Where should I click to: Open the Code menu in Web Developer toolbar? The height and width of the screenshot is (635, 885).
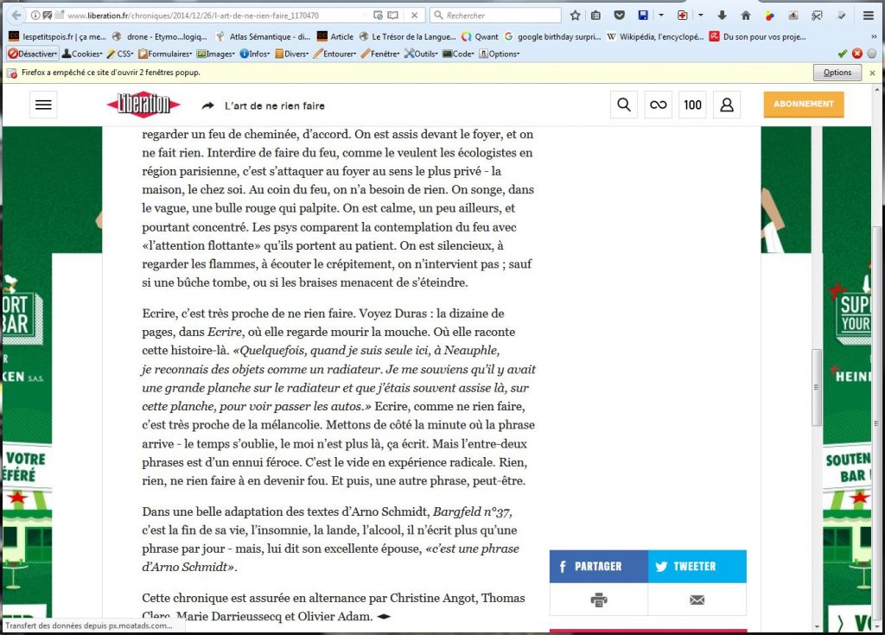[x=458, y=54]
